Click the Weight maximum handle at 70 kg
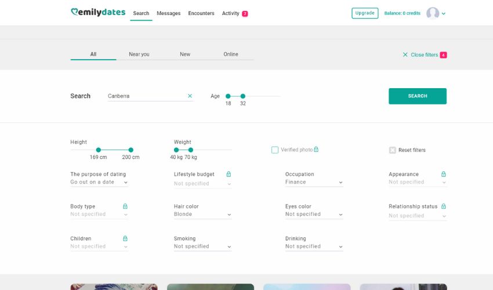This screenshot has width=493, height=290. click(191, 150)
